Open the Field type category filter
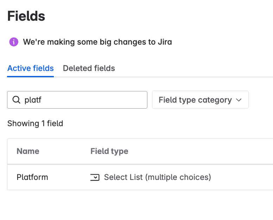This screenshot has width=273, height=220. tap(200, 100)
